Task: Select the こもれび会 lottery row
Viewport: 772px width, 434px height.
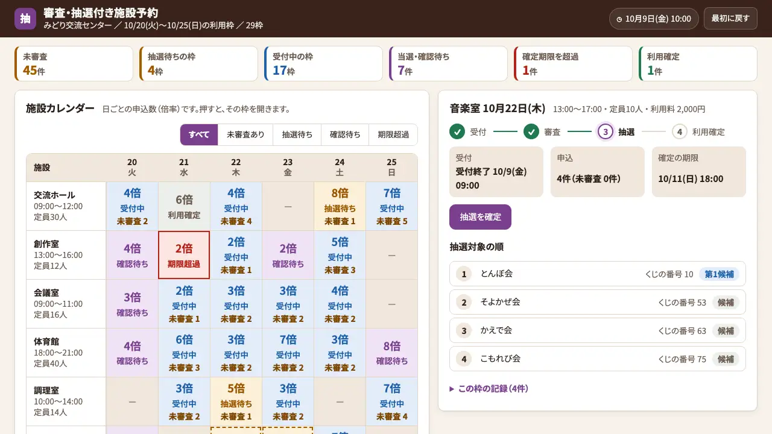Action: pyautogui.click(x=598, y=359)
